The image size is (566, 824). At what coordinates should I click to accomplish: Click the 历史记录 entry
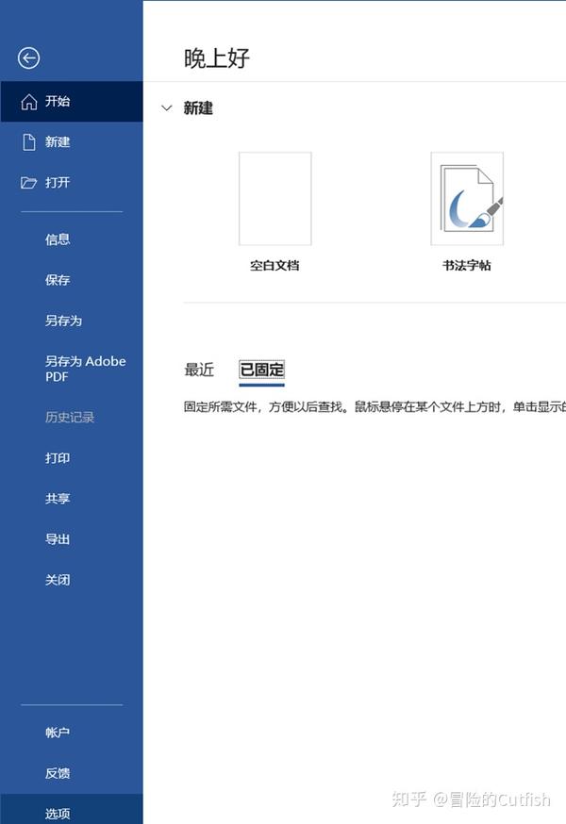point(72,418)
